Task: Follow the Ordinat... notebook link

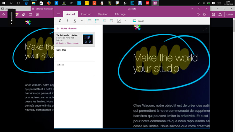Action: (x=60, y=43)
